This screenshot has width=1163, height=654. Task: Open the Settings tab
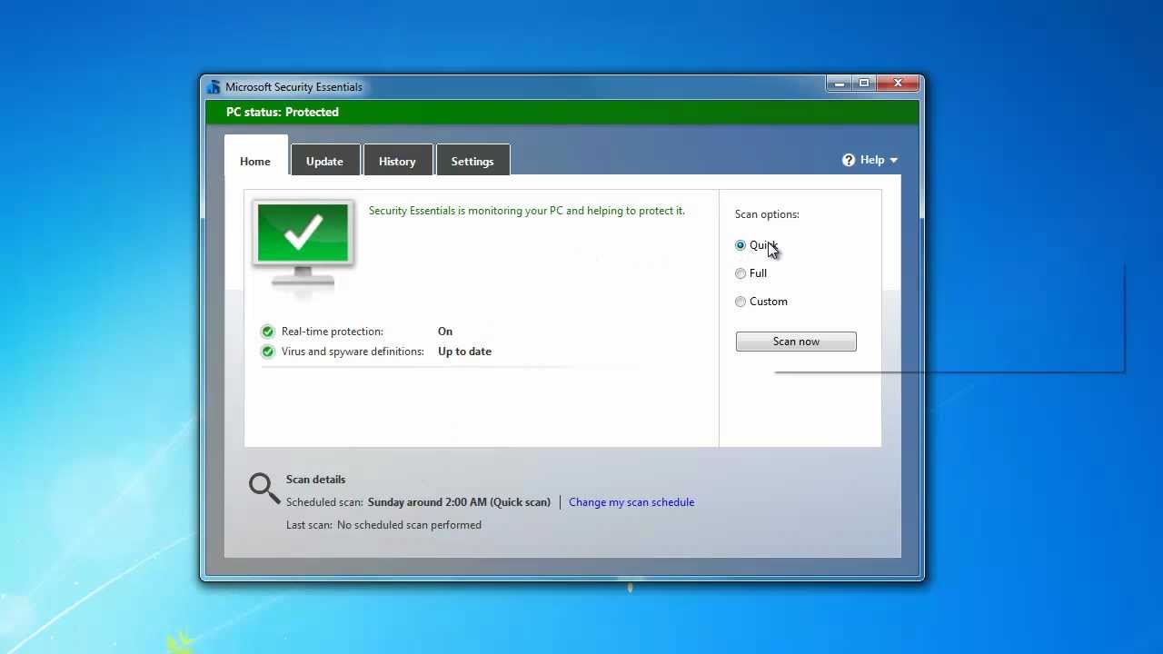(472, 161)
